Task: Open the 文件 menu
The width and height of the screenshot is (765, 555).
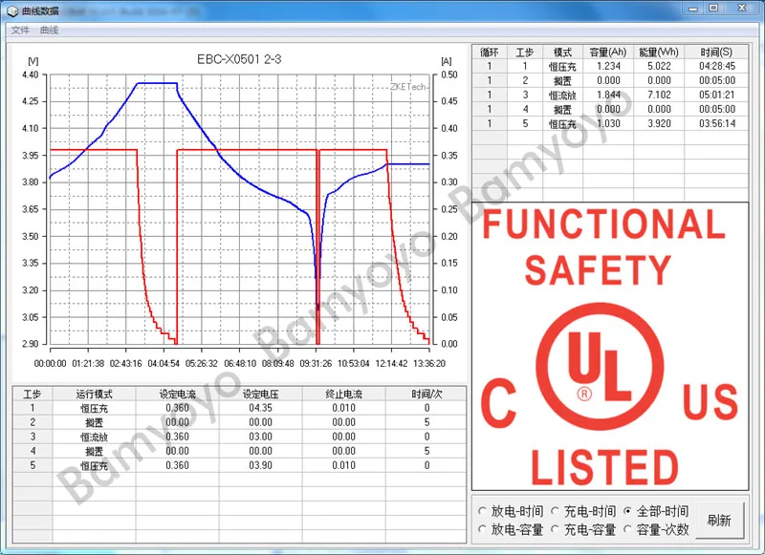Action: 20,31
